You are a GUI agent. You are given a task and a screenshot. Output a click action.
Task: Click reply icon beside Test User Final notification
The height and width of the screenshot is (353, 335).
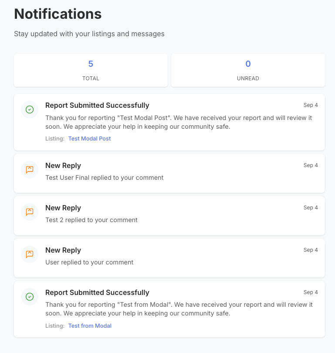coord(30,170)
